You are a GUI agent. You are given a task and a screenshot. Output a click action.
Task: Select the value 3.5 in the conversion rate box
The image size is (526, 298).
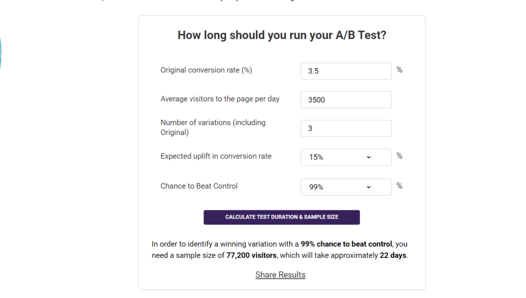[314, 70]
